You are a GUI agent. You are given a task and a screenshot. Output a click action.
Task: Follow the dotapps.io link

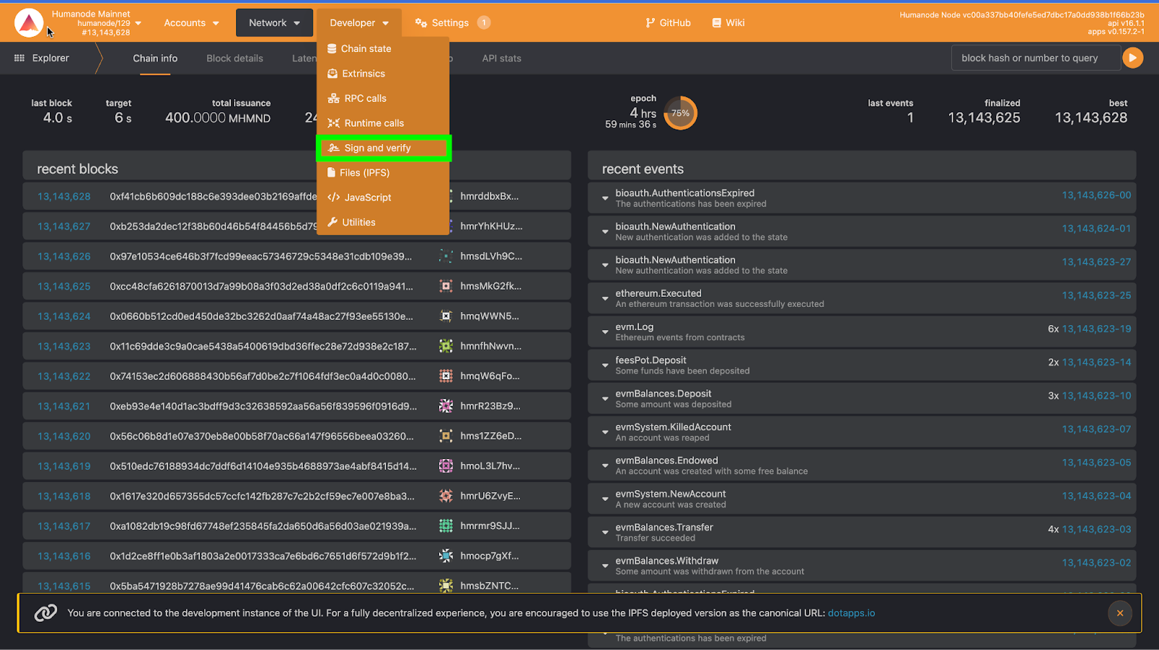point(851,613)
